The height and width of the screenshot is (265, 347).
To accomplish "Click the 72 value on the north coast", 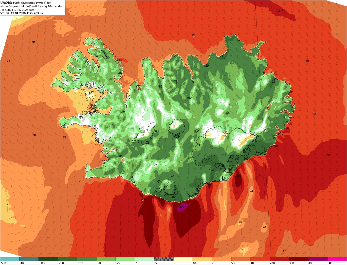I will click(x=139, y=89).
